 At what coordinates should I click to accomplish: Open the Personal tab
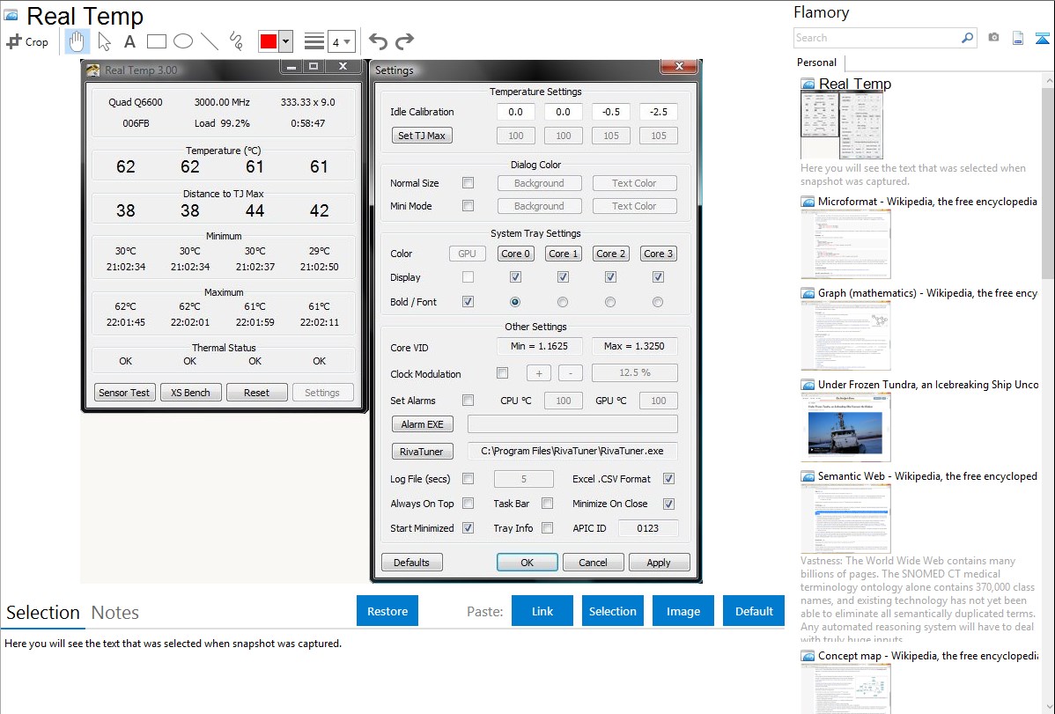pos(817,63)
